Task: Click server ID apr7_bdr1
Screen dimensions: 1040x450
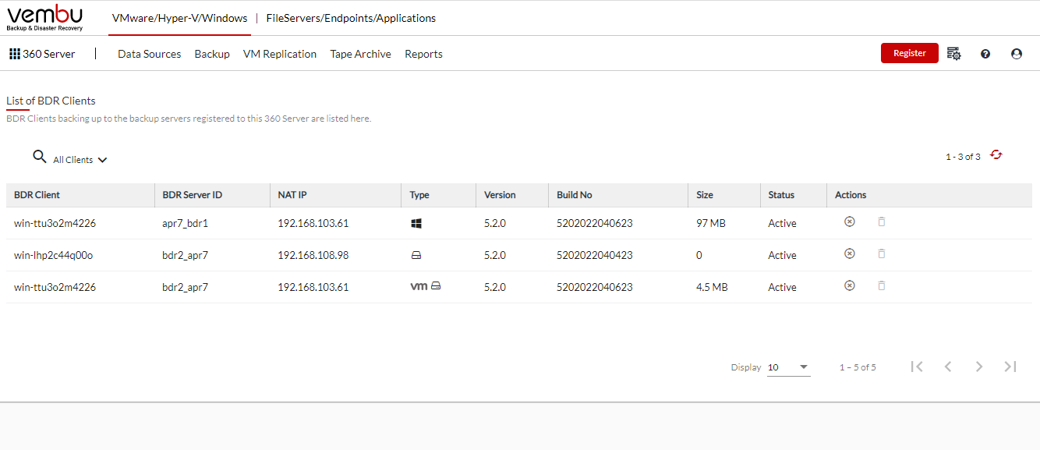Action: tap(186, 223)
